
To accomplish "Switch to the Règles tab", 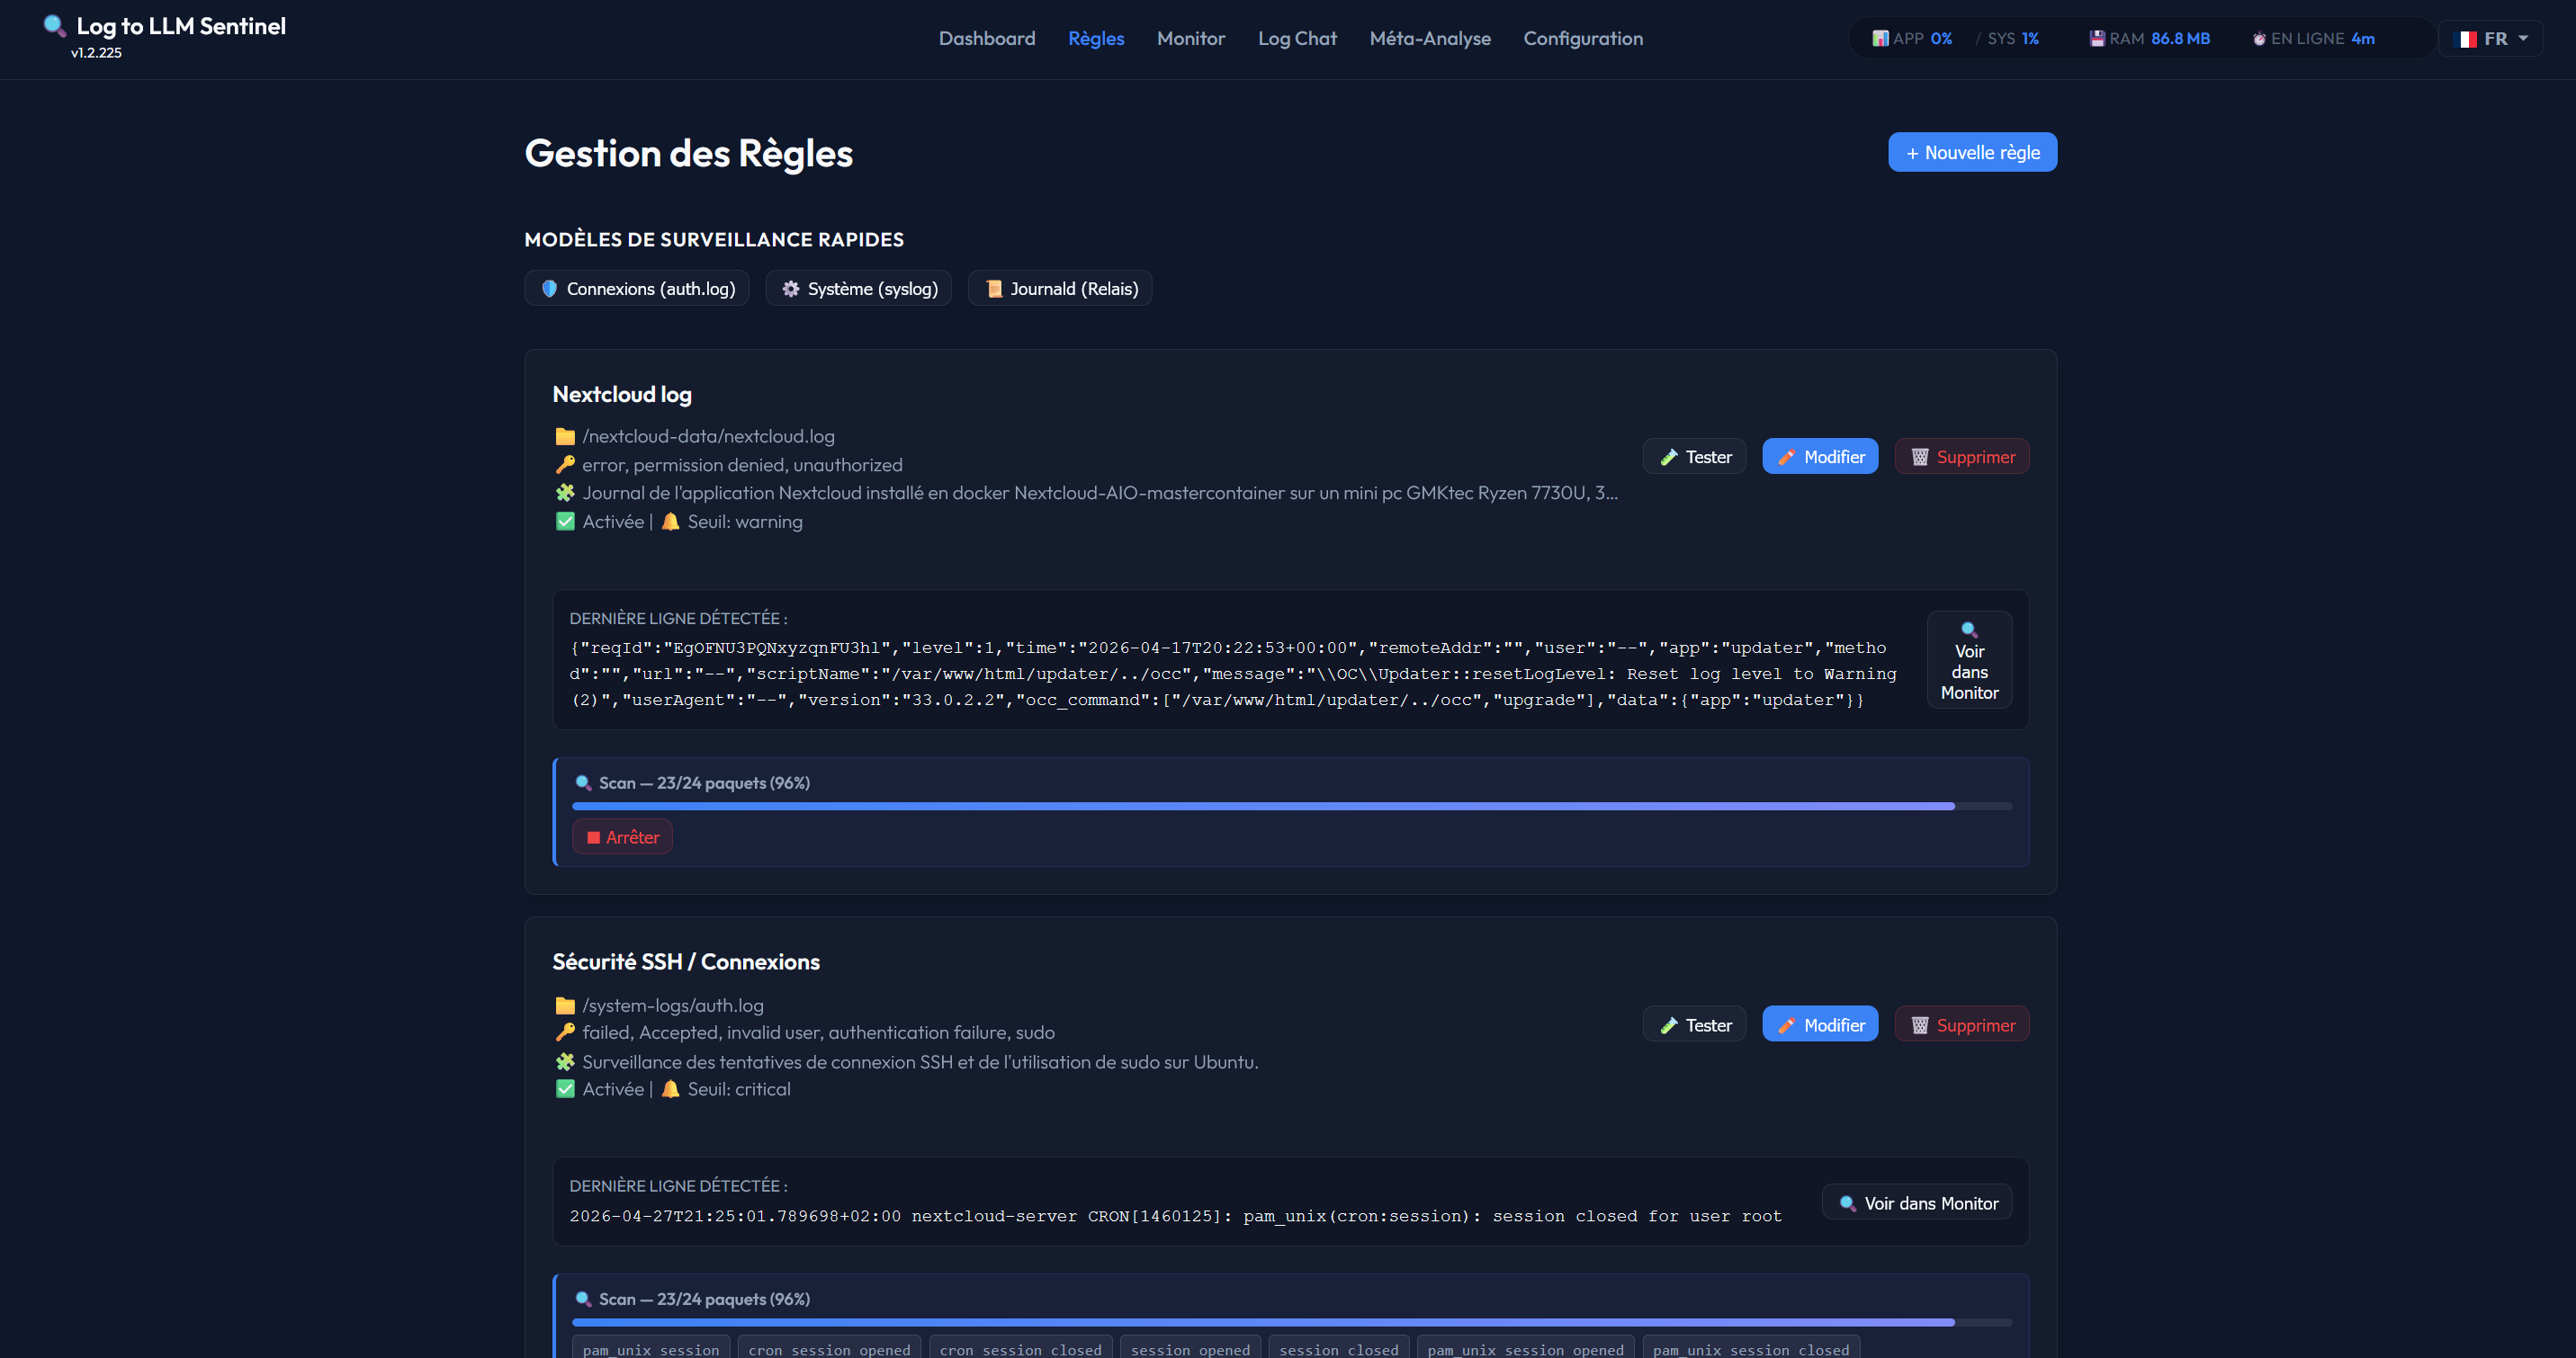I will click(x=1096, y=38).
